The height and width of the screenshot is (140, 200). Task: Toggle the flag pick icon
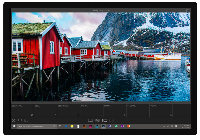20,120
